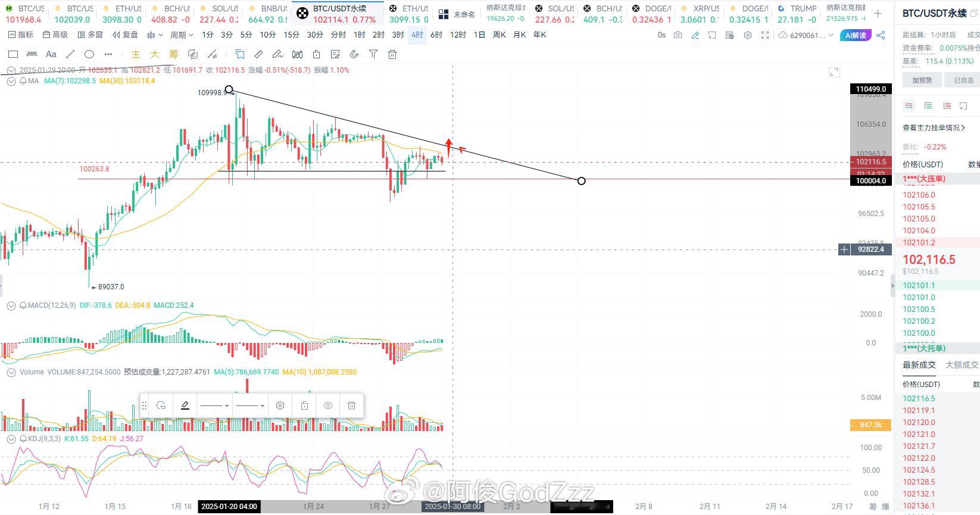
Task: Open floating toolbar line settings hexagon
Action: point(280,405)
